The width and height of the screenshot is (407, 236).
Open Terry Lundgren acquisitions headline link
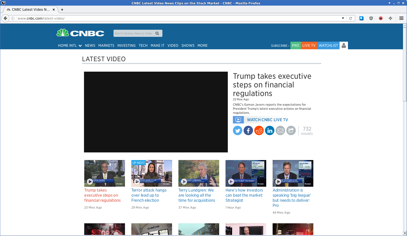point(197,195)
